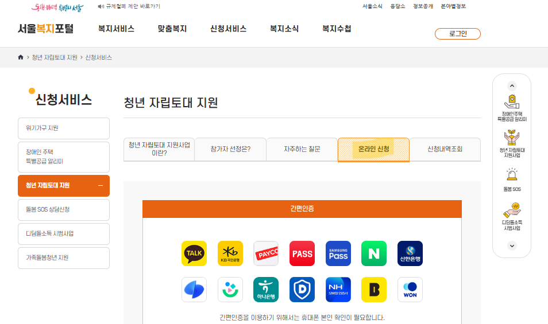Collapse the 청년 자립토대 지원 sidebar item
This screenshot has width=548, height=324.
point(101,186)
